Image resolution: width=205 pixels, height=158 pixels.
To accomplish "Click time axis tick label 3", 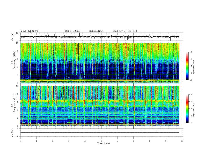I will click(x=69, y=141).
